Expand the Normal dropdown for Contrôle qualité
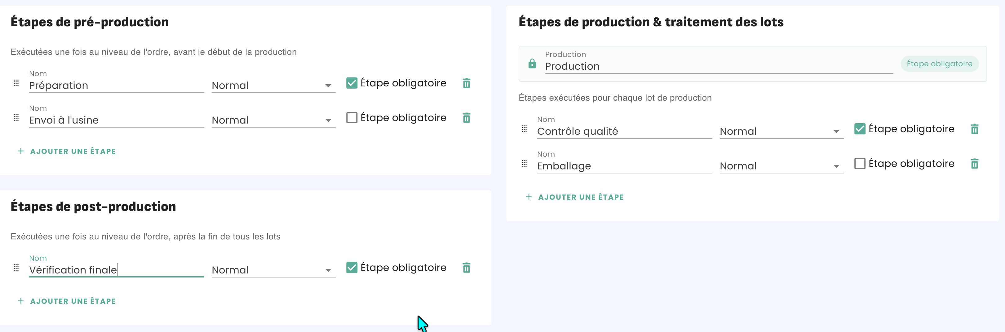The width and height of the screenshot is (1005, 332). click(781, 132)
